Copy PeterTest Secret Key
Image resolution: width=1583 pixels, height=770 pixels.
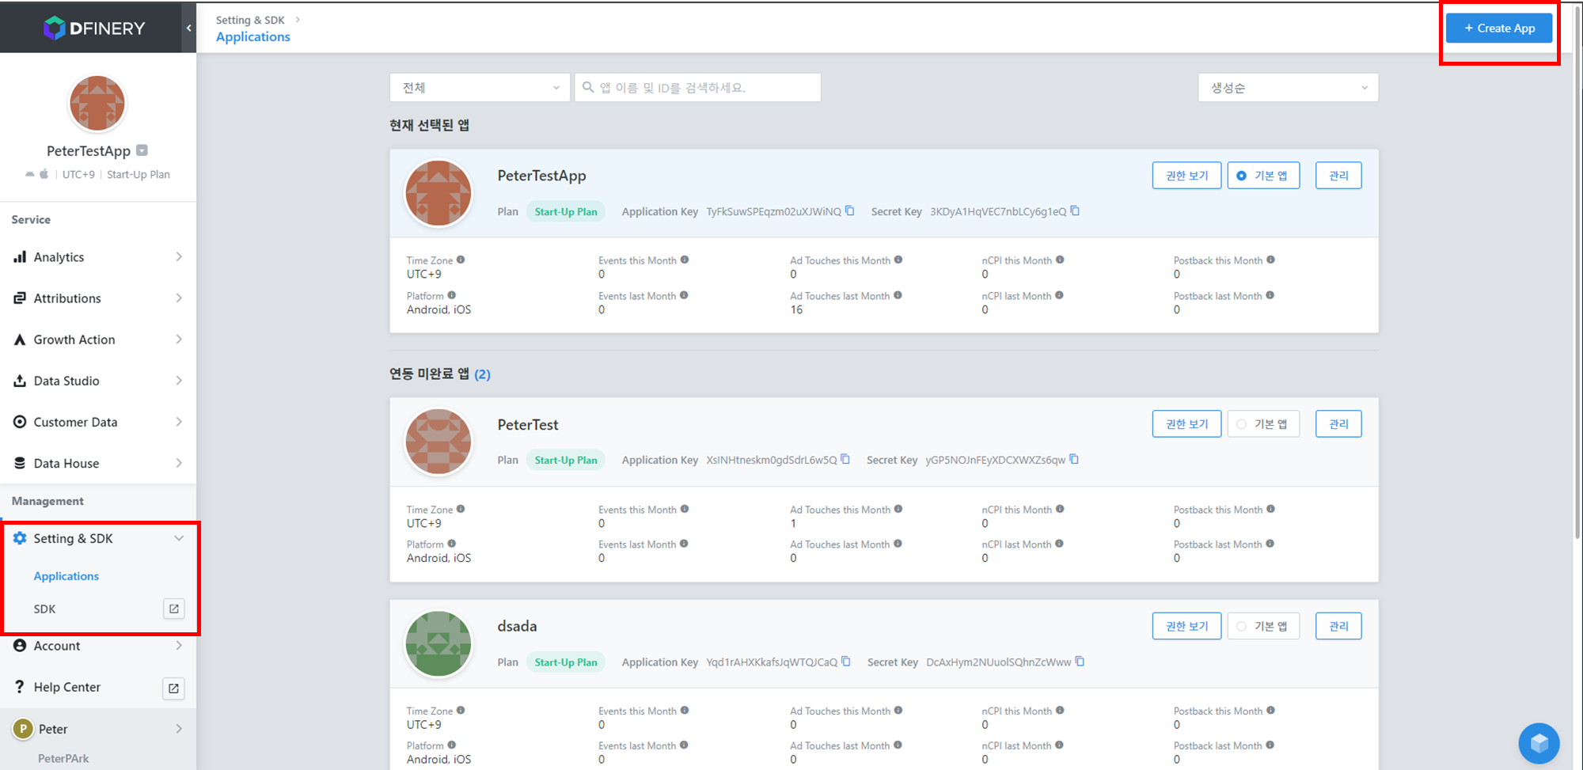(1074, 459)
